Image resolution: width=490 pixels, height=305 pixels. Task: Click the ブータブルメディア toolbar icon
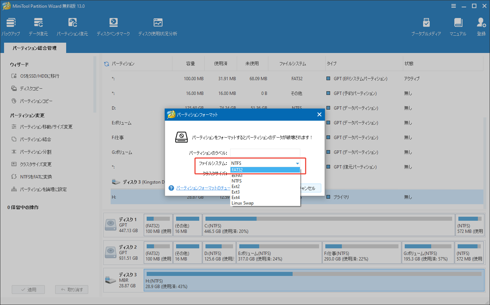426,27
